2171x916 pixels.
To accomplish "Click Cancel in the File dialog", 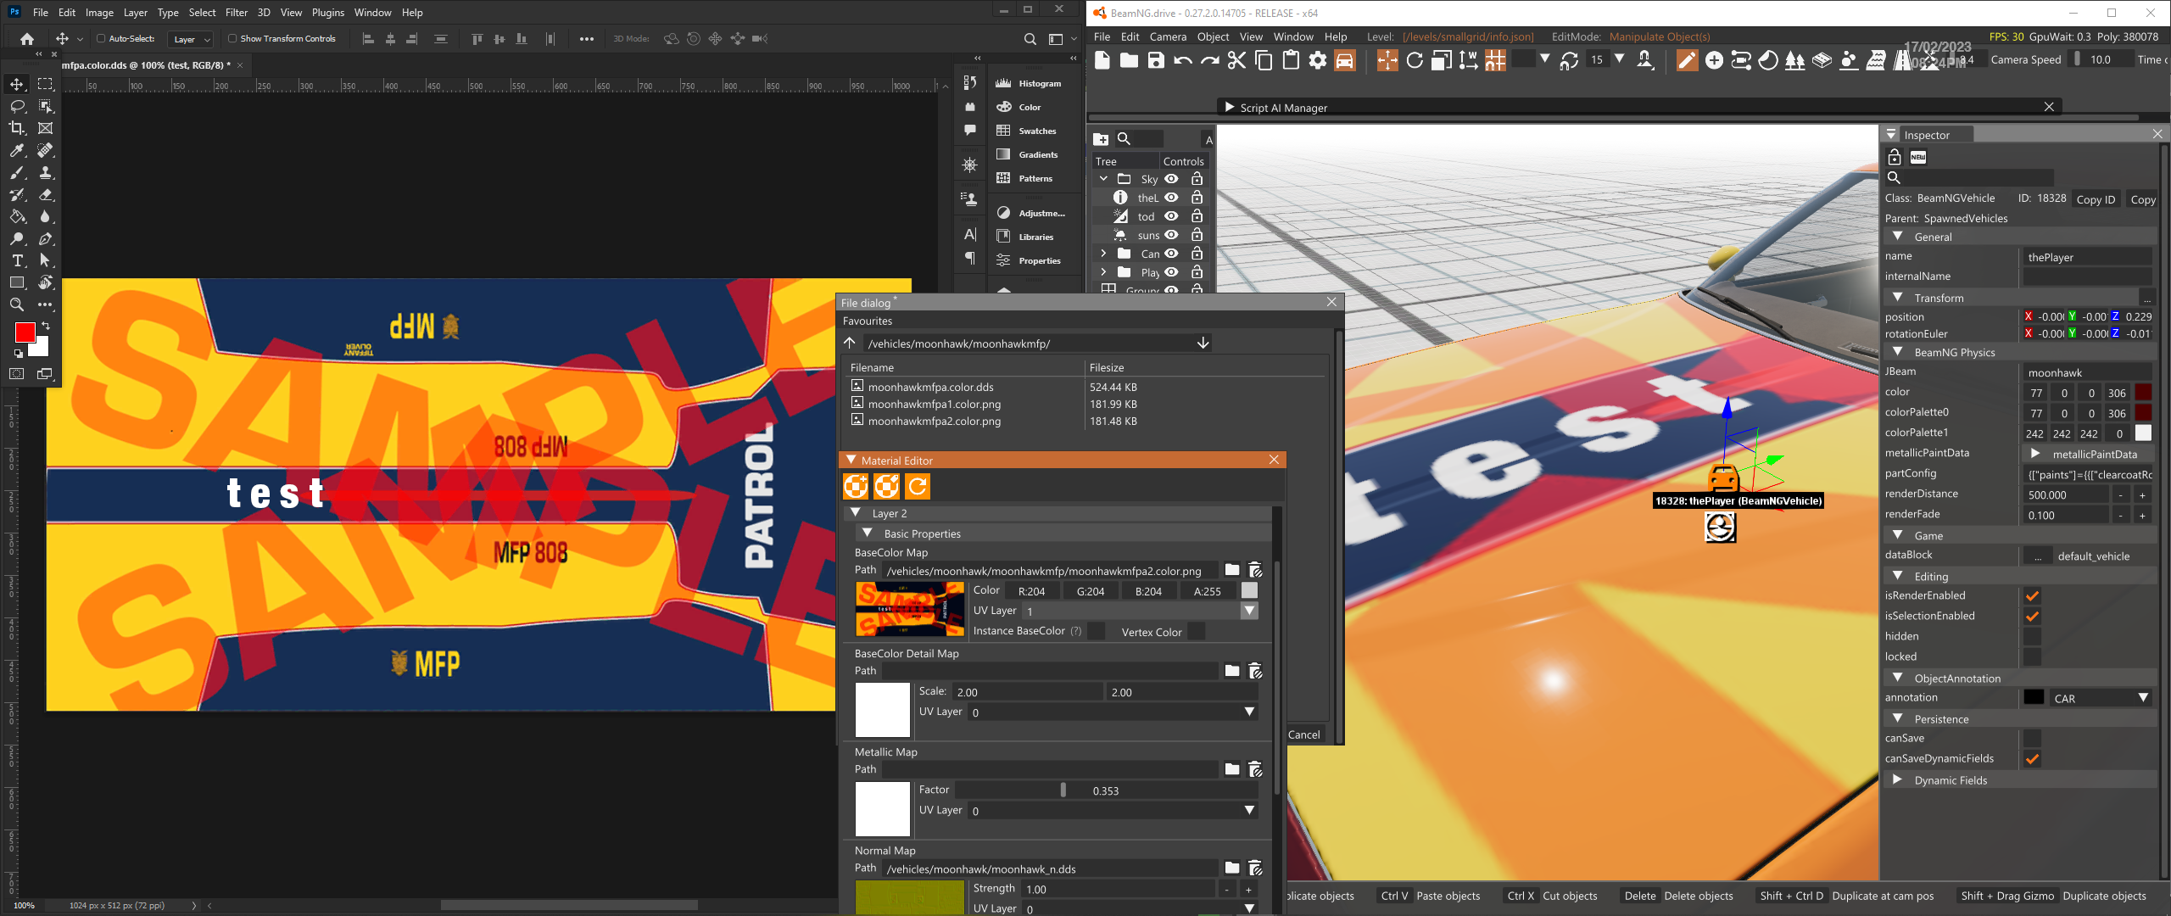I will pyautogui.click(x=1304, y=734).
